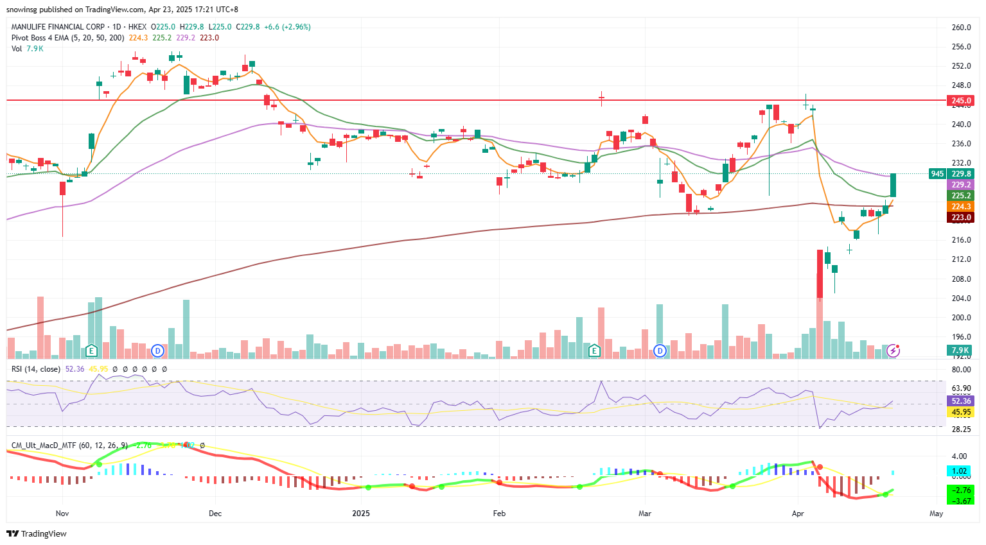This screenshot has width=986, height=545.
Task: Open the earnings E marker near November
Action: tap(91, 350)
